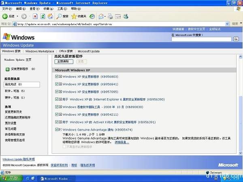Click the page icon in address bar

15,24
